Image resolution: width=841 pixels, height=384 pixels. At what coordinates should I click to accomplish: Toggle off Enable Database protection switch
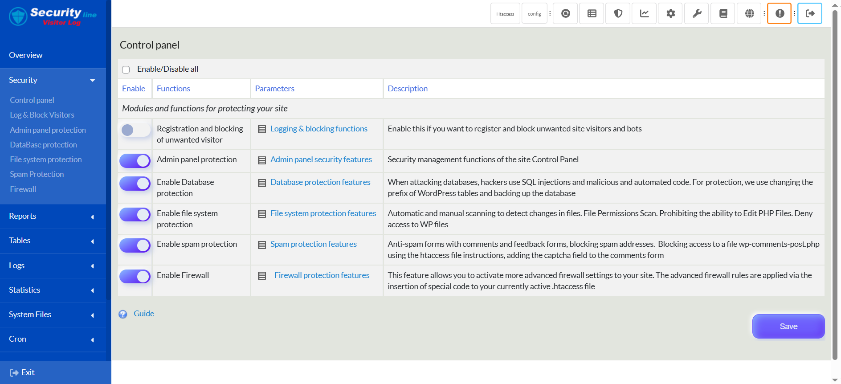point(135,184)
